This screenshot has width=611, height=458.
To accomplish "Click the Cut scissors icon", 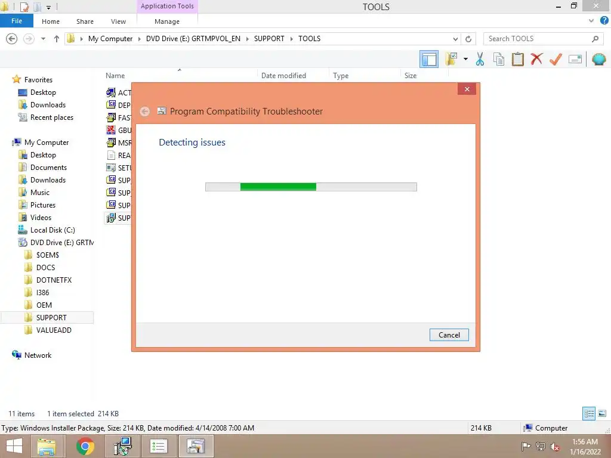I will (x=480, y=59).
